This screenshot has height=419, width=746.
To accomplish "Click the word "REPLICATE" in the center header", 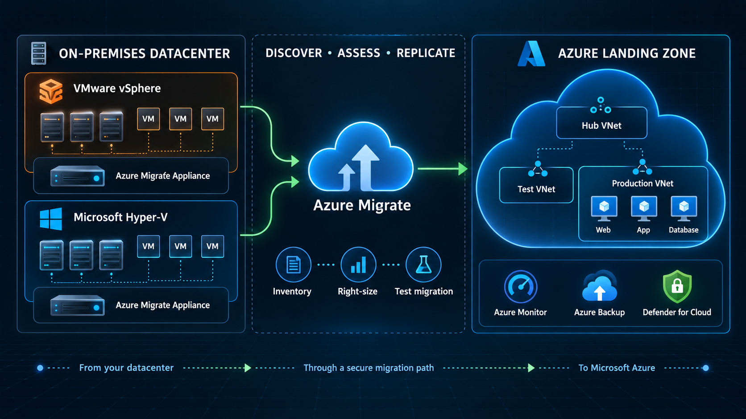I will [x=426, y=53].
